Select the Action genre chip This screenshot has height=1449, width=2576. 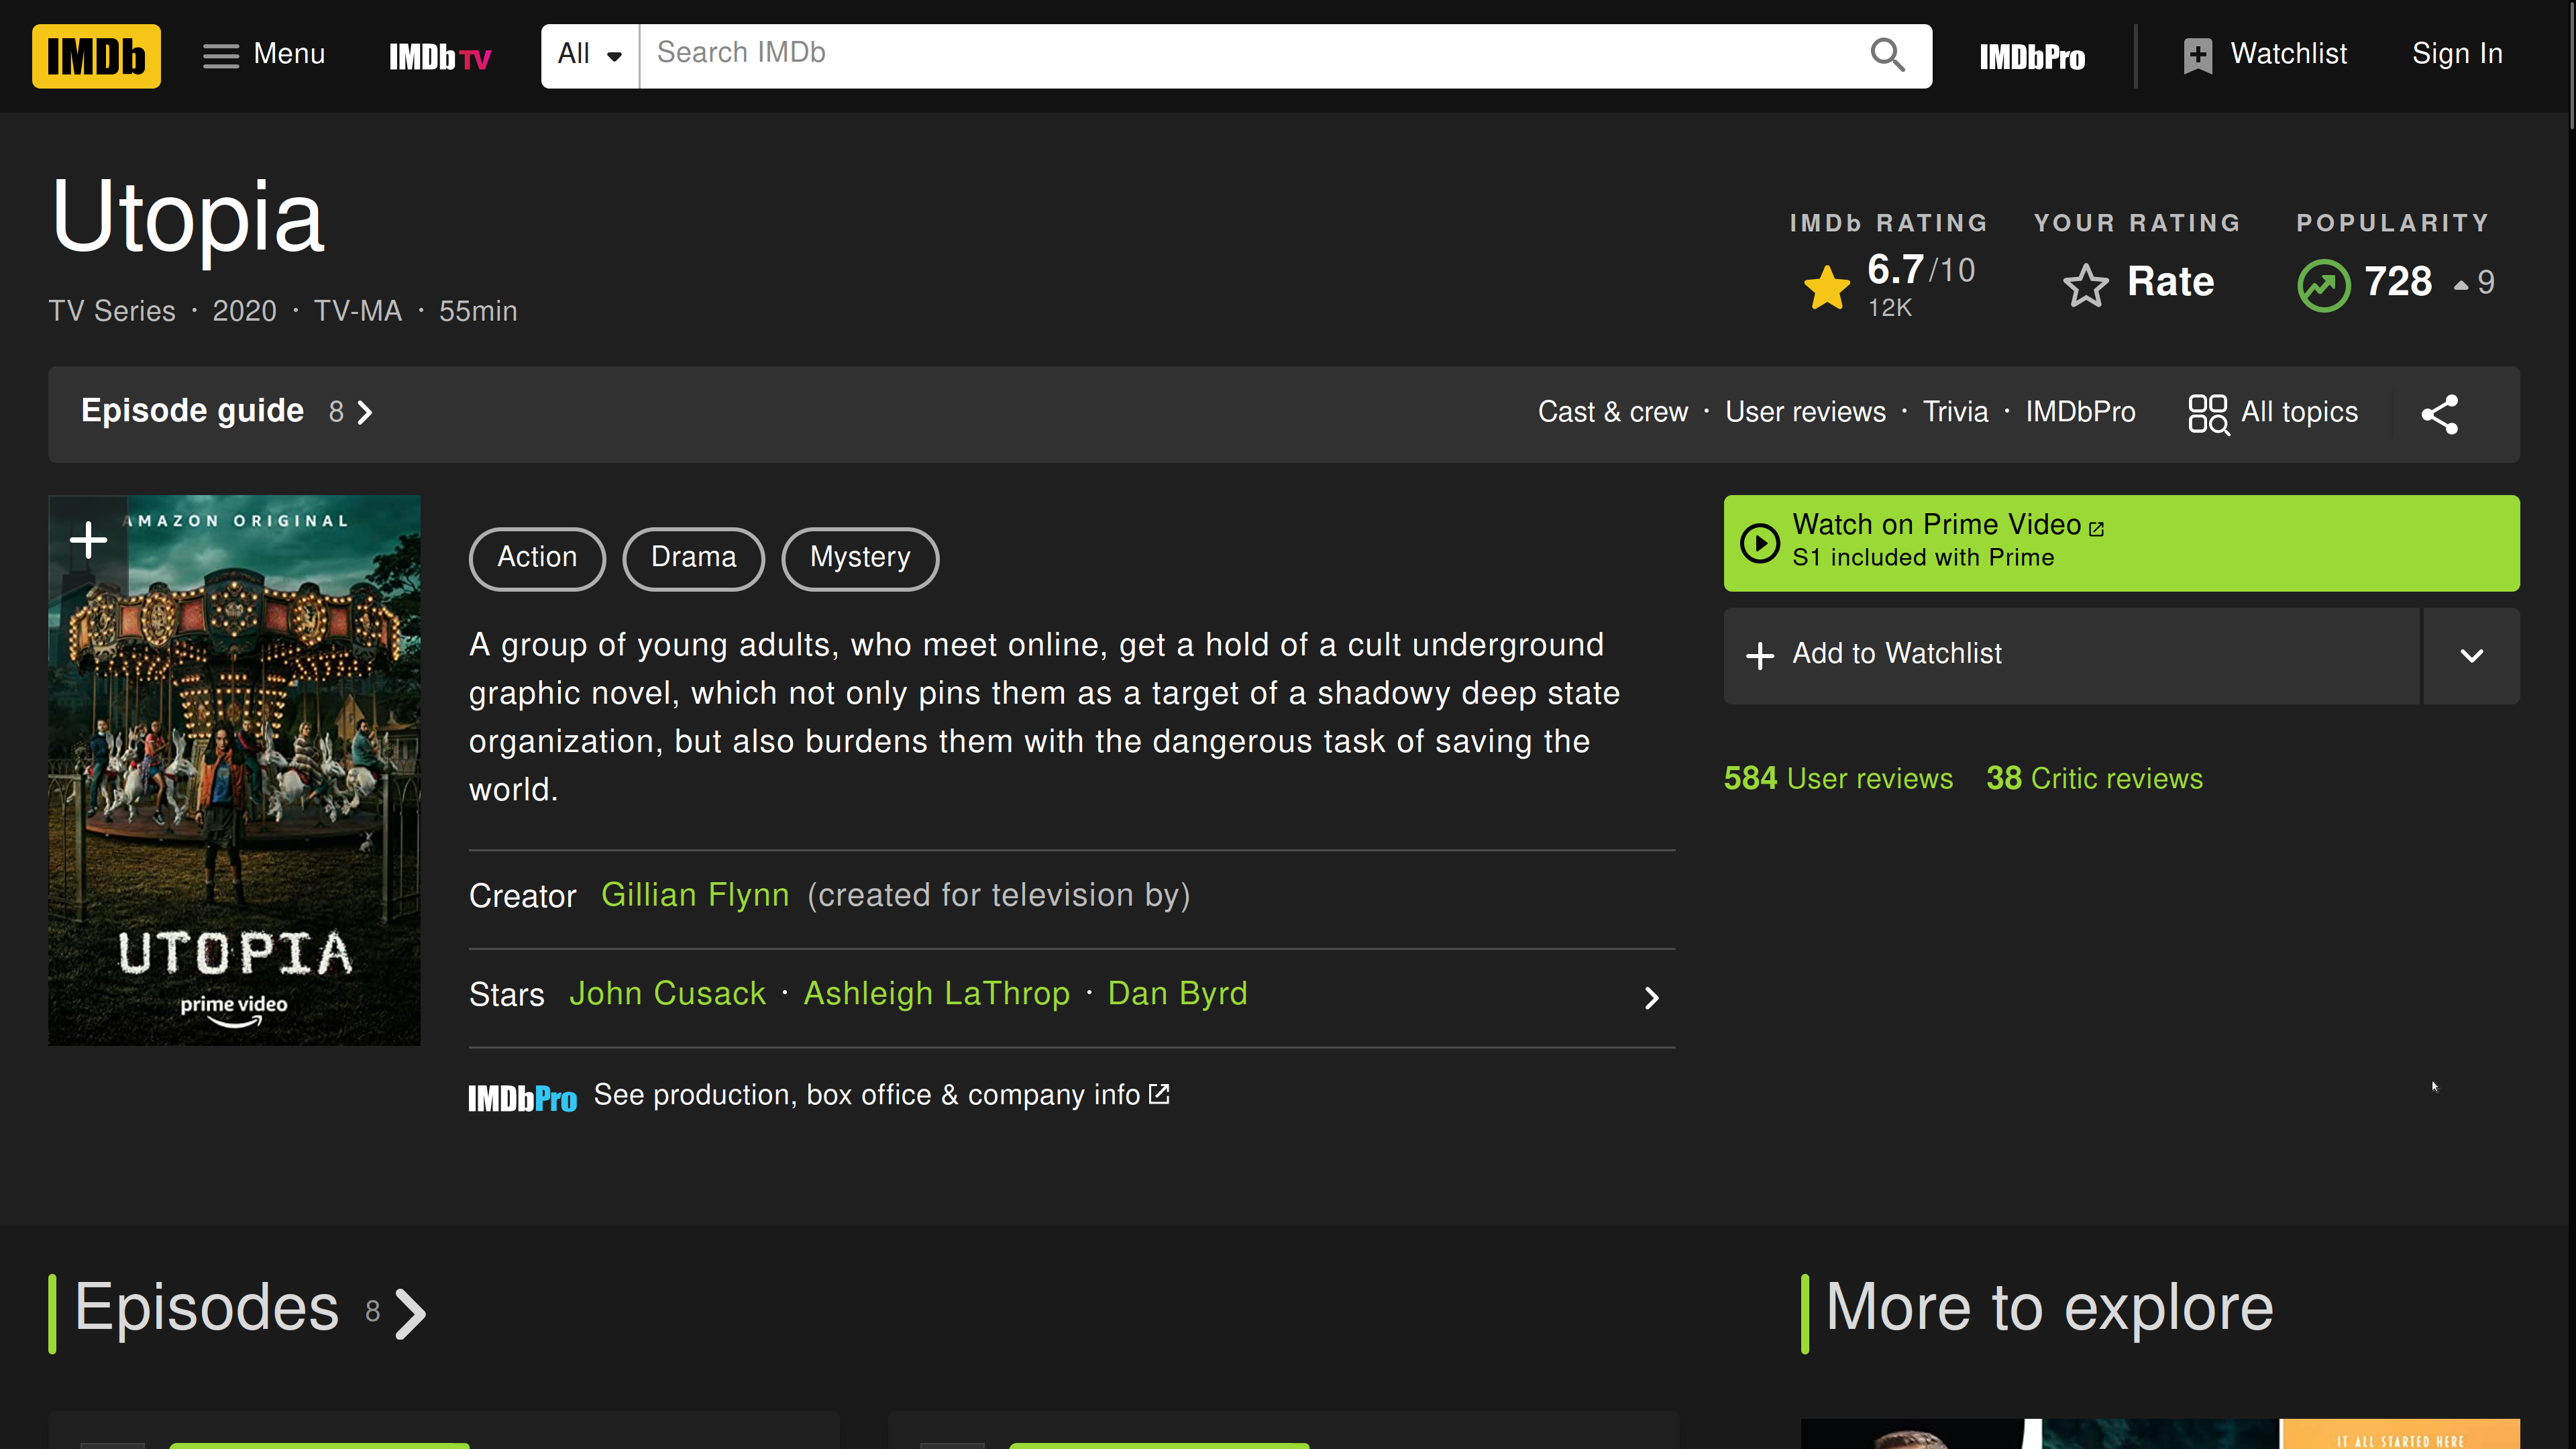pos(537,558)
